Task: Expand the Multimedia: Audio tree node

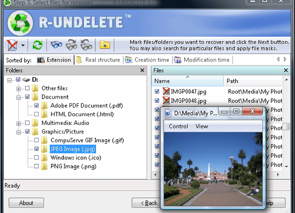Action: [x=19, y=123]
